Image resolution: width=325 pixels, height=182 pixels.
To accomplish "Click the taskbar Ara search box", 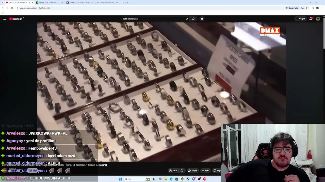I will click(x=137, y=179).
